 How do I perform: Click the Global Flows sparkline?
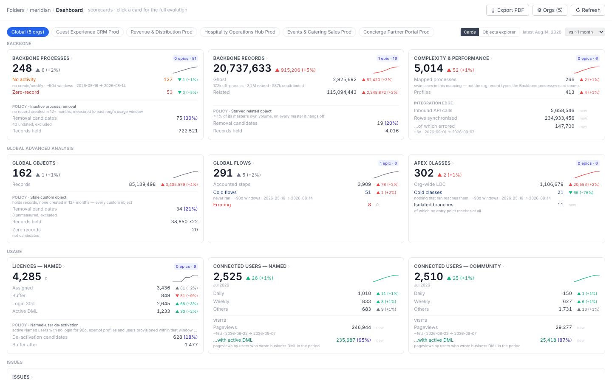[386, 174]
